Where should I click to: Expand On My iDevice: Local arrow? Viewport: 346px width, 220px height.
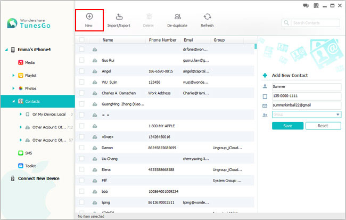point(21,114)
